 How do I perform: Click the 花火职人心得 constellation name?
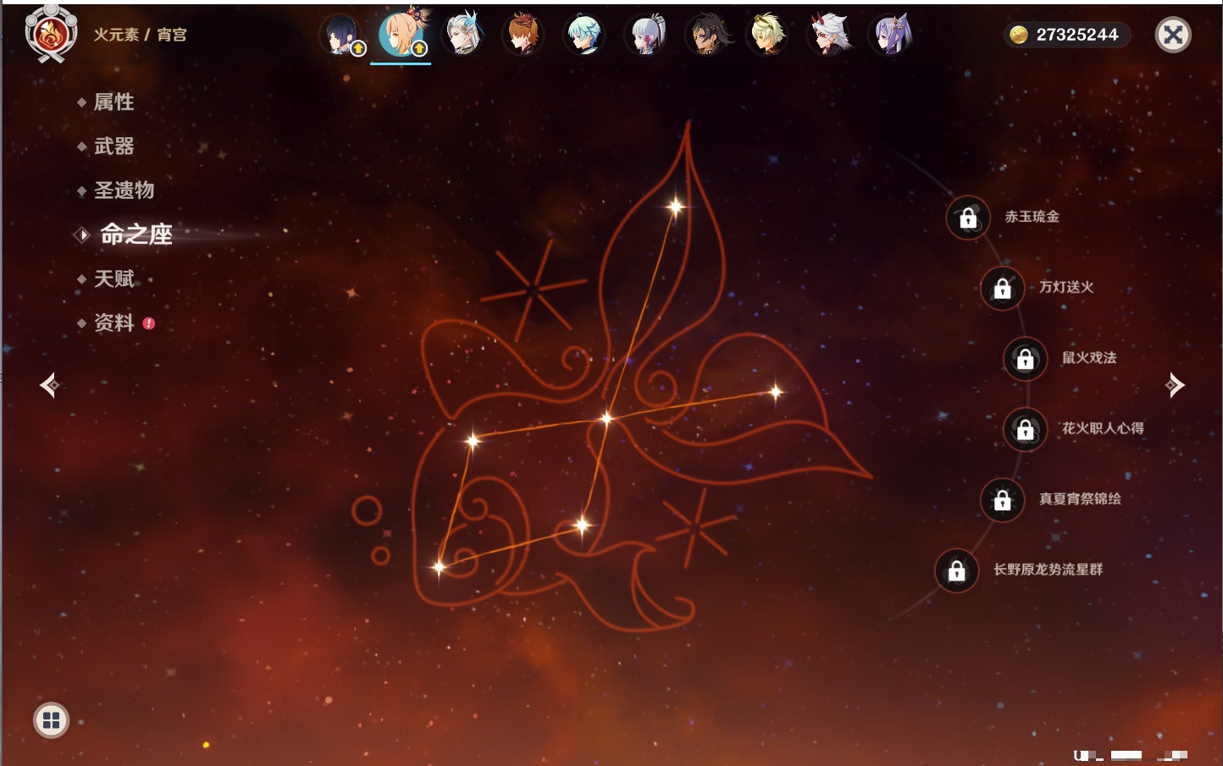point(1103,428)
